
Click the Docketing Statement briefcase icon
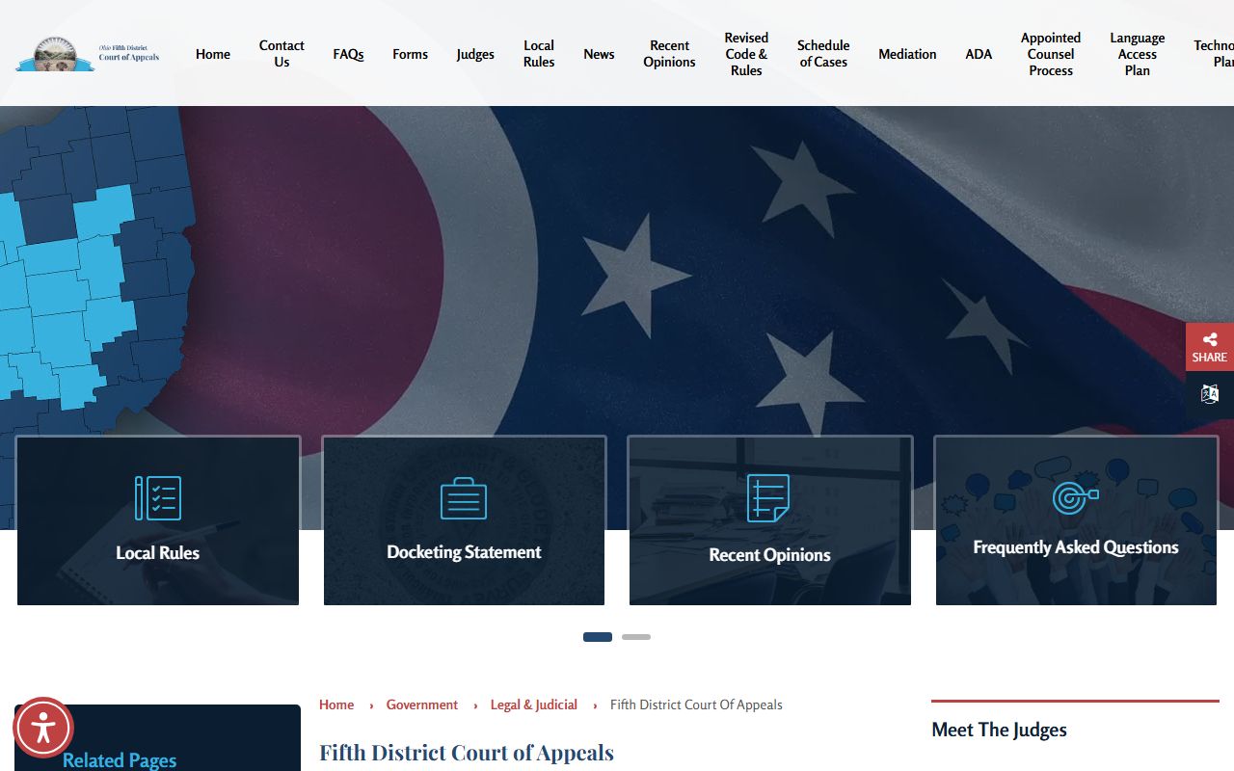(x=464, y=498)
